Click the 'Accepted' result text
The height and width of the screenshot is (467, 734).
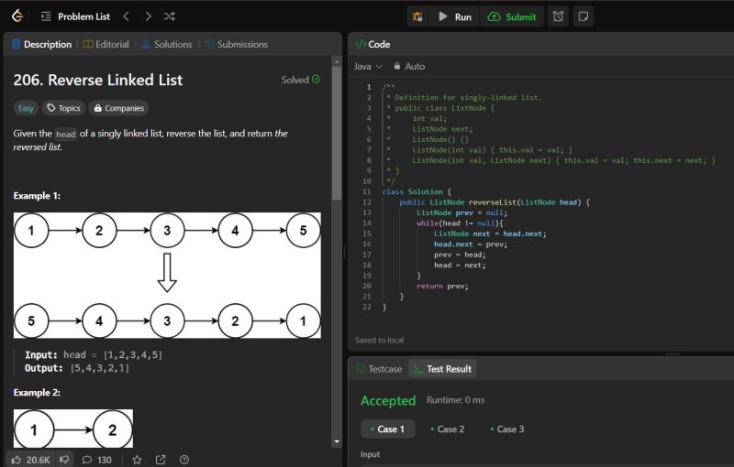pyautogui.click(x=388, y=401)
